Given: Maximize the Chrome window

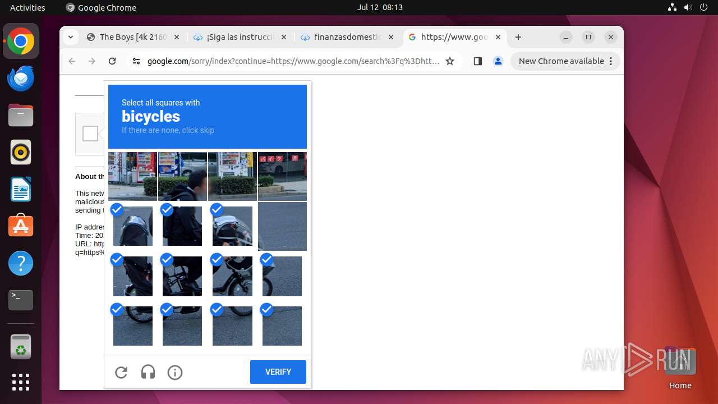Looking at the screenshot, I should click(588, 37).
